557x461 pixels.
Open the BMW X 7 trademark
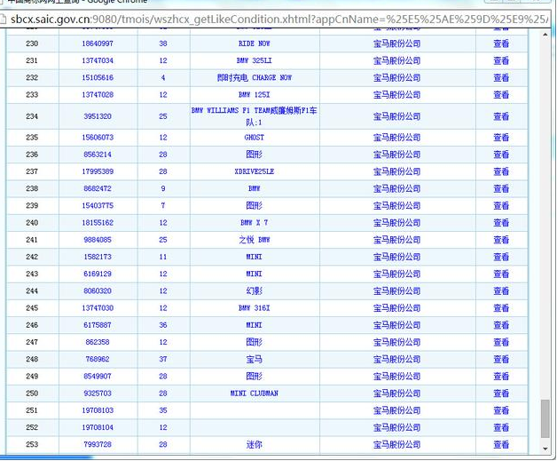254,223
